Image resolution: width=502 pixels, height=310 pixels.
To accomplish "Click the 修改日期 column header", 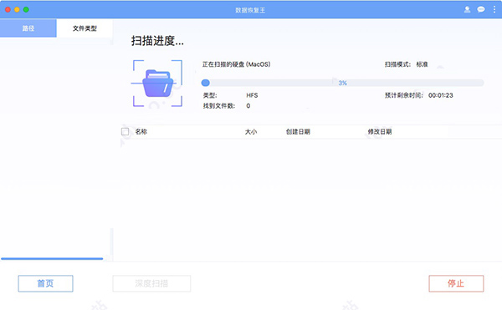I will pyautogui.click(x=380, y=132).
